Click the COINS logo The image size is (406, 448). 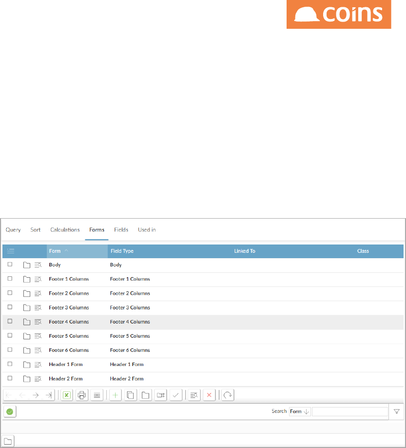(339, 14)
